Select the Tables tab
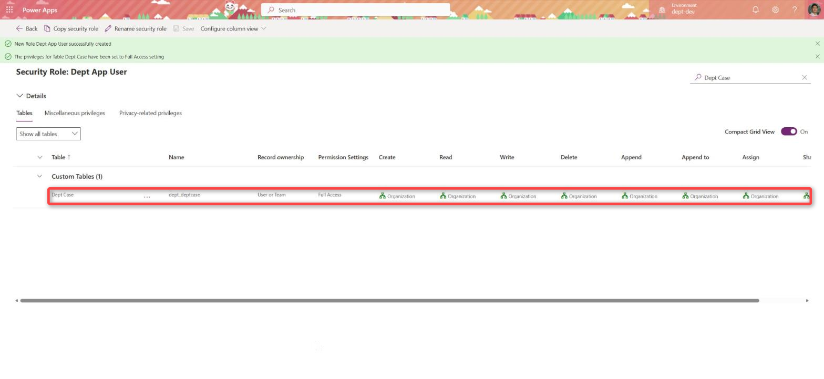This screenshot has height=379, width=824. coord(24,113)
